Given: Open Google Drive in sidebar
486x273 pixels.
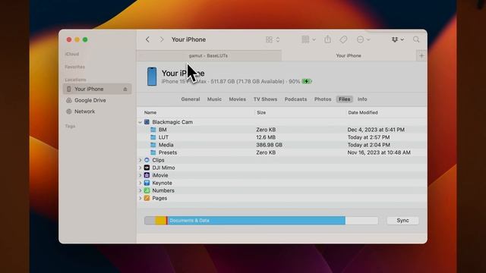Looking at the screenshot, I should (90, 100).
